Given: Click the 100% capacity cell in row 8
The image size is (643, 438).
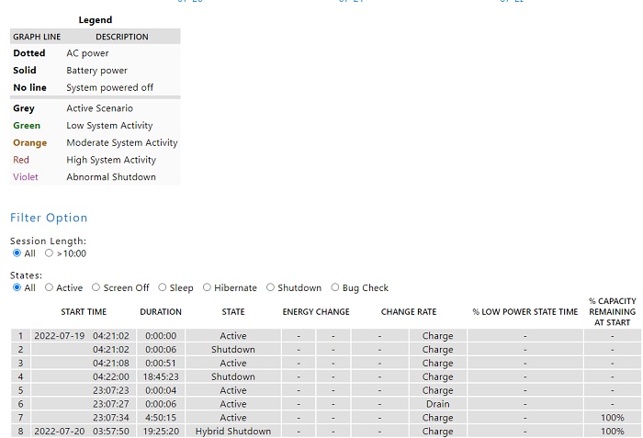Looking at the screenshot, I should pyautogui.click(x=613, y=431).
